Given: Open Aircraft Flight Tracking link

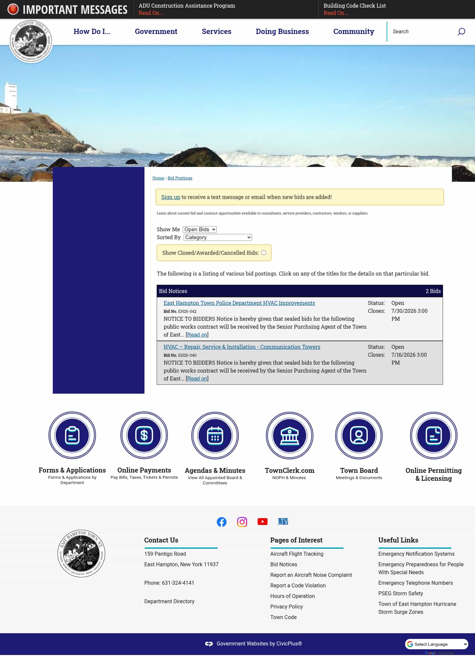Looking at the screenshot, I should [x=297, y=554].
